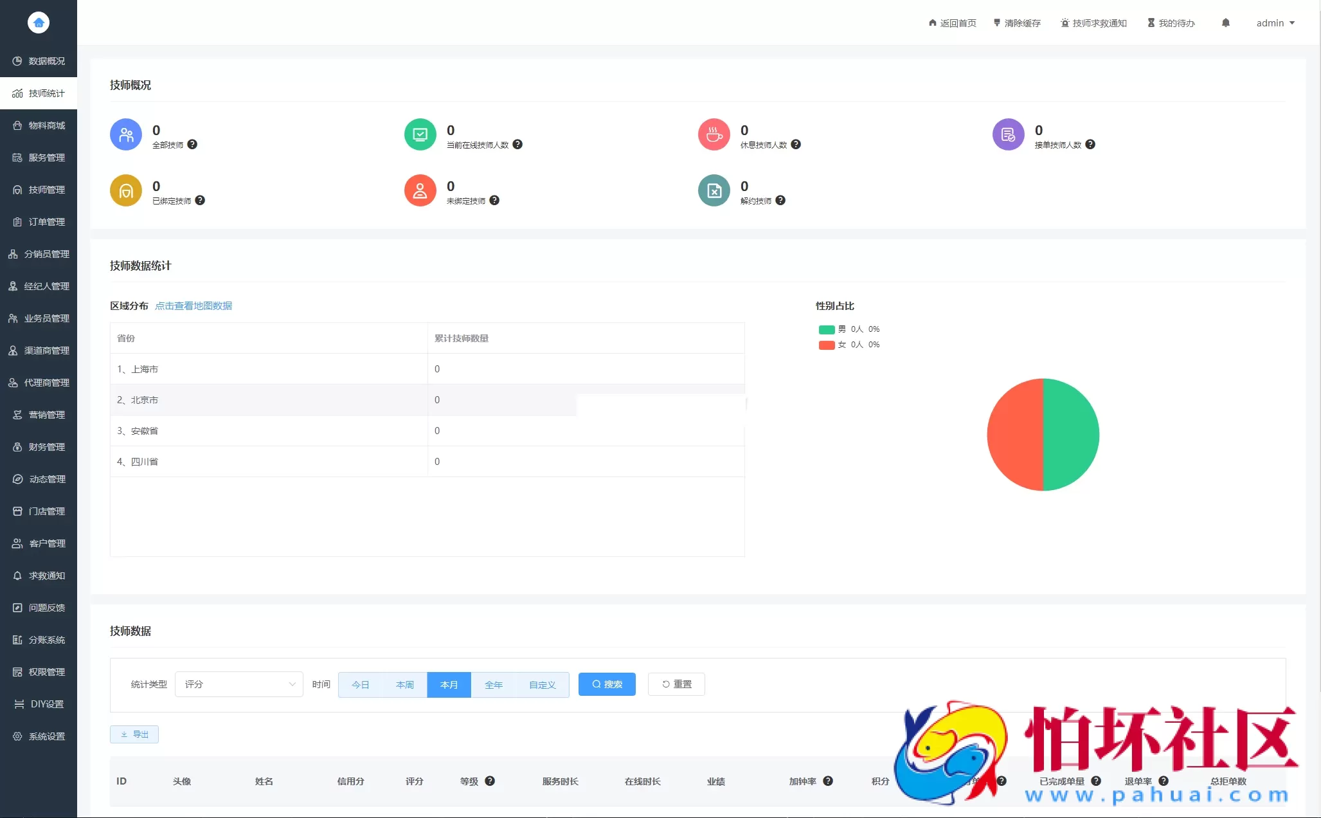
Task: Click the blue 搜索 button
Action: tap(606, 684)
